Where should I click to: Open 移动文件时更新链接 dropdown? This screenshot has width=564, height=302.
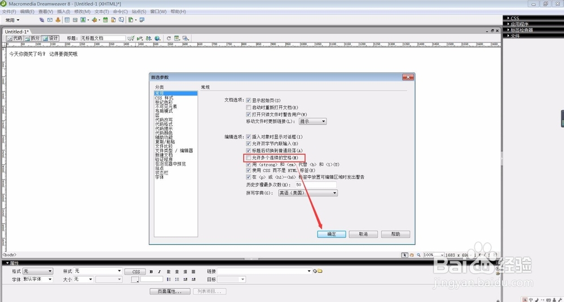point(312,121)
